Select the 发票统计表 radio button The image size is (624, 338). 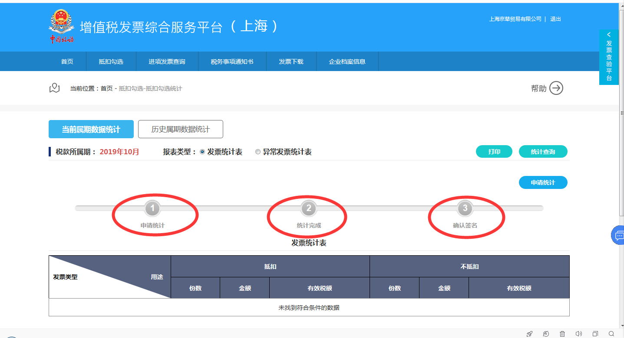202,152
